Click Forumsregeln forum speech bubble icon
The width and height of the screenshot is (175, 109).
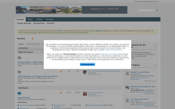pos(20,58)
